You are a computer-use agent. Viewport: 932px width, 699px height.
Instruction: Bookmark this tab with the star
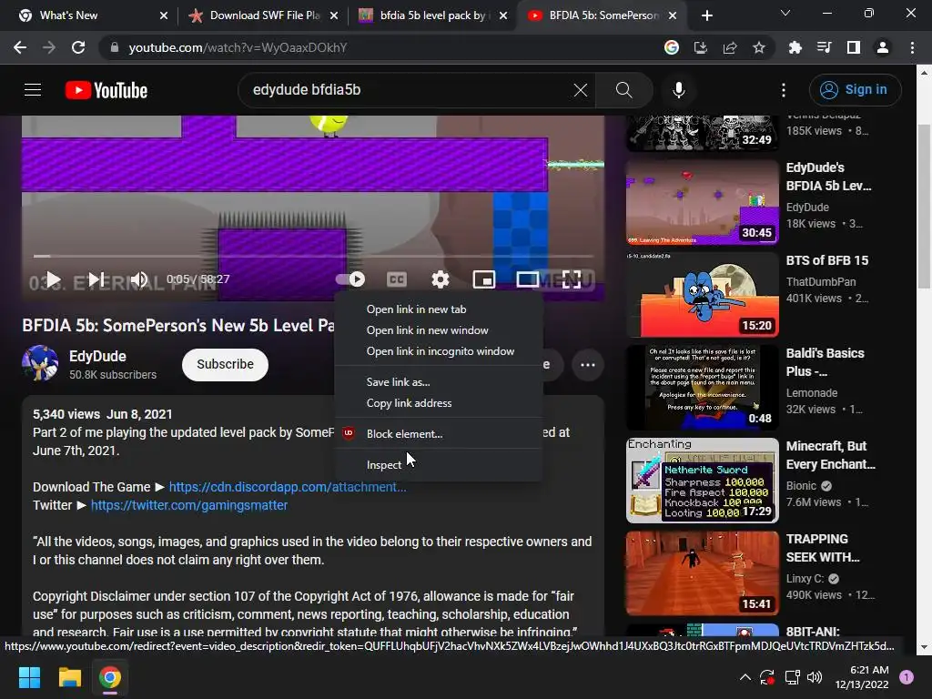(759, 47)
